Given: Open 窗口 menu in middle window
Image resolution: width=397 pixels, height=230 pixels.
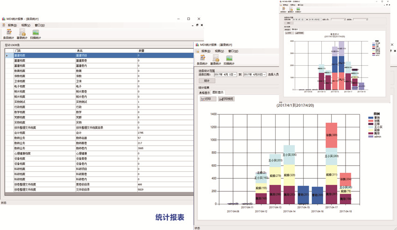Looking at the screenshot, I should tap(232, 51).
